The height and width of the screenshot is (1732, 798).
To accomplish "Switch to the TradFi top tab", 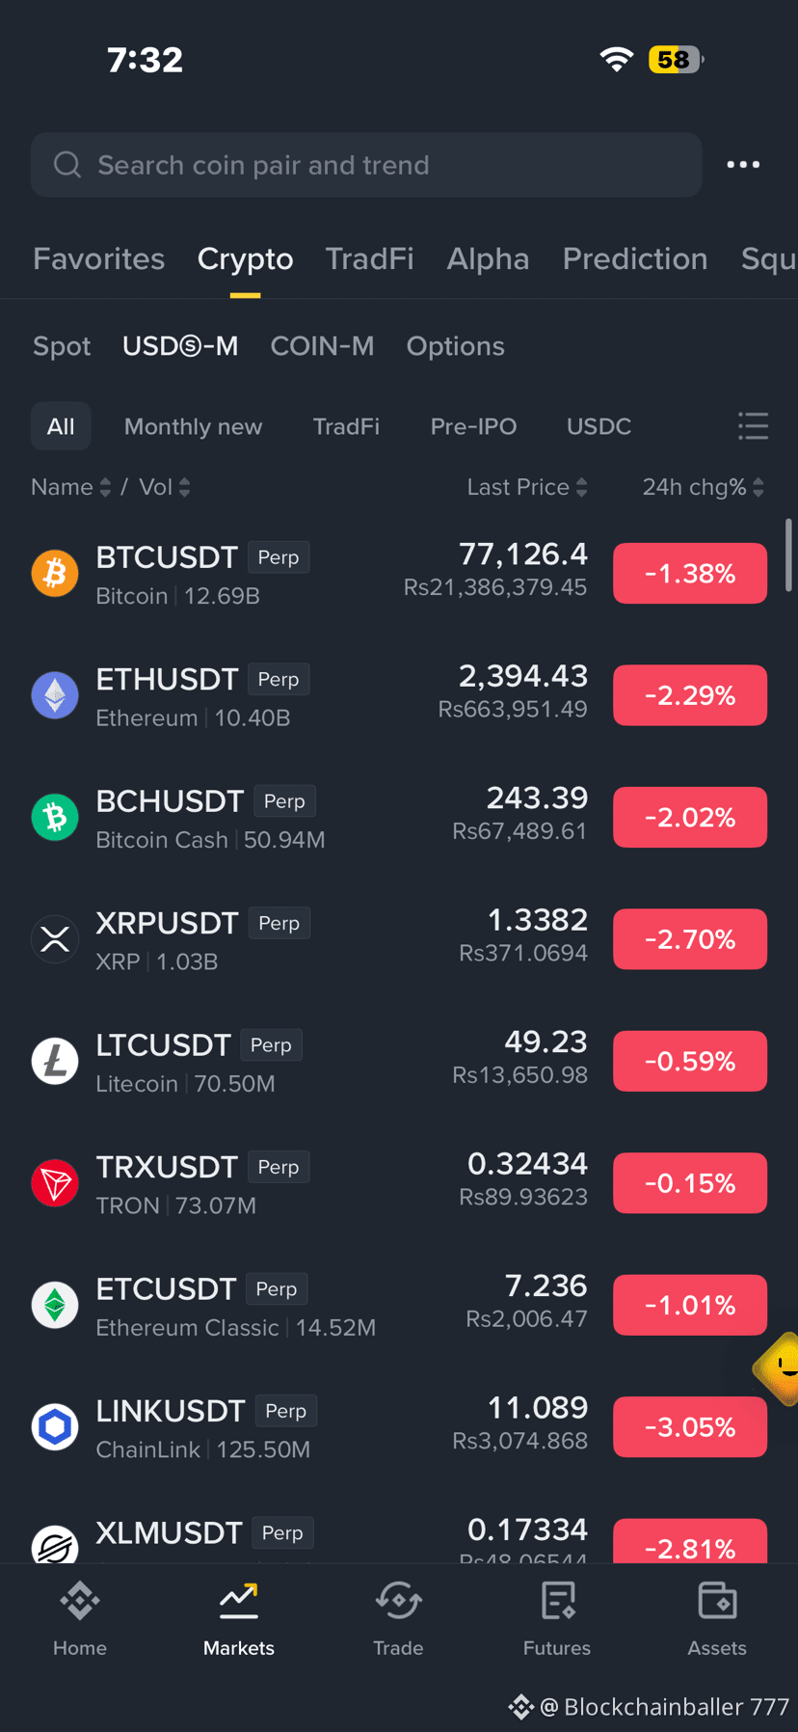I will [x=369, y=258].
